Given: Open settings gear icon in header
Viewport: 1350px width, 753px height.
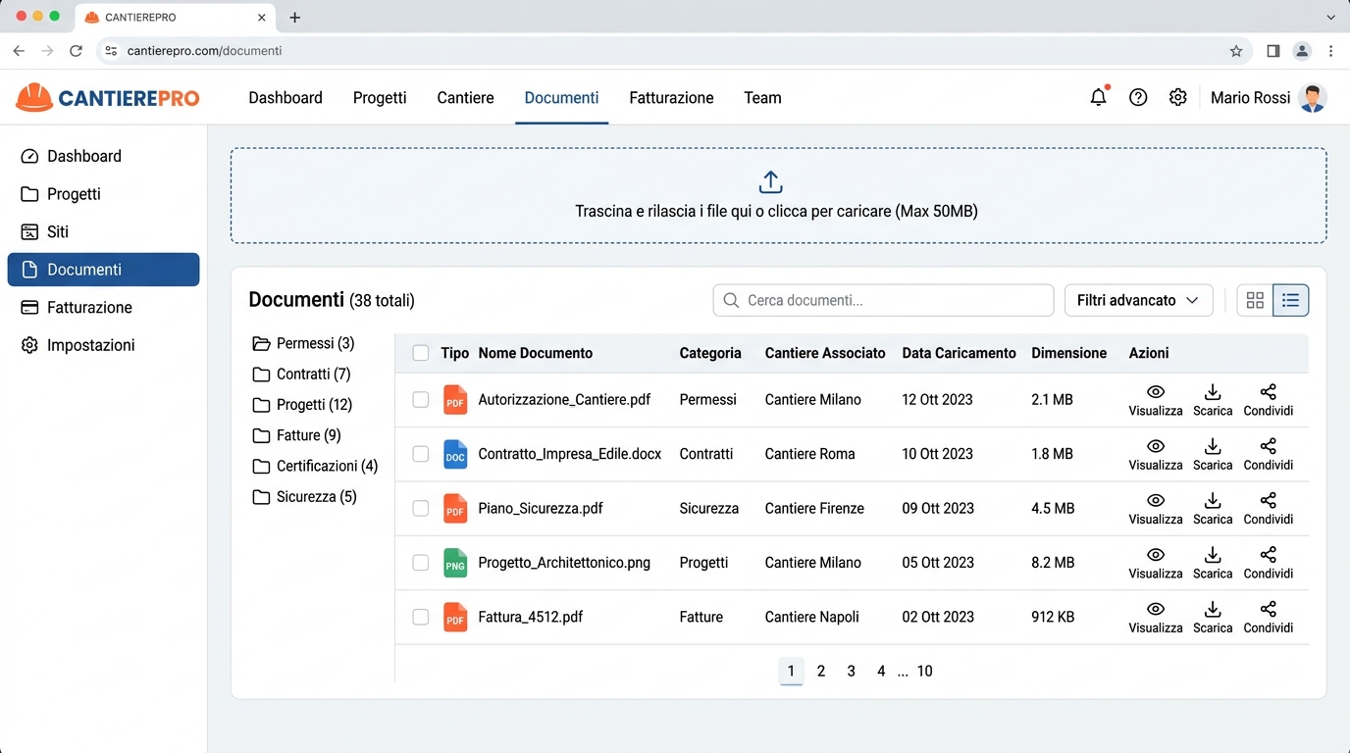Looking at the screenshot, I should click(1177, 97).
